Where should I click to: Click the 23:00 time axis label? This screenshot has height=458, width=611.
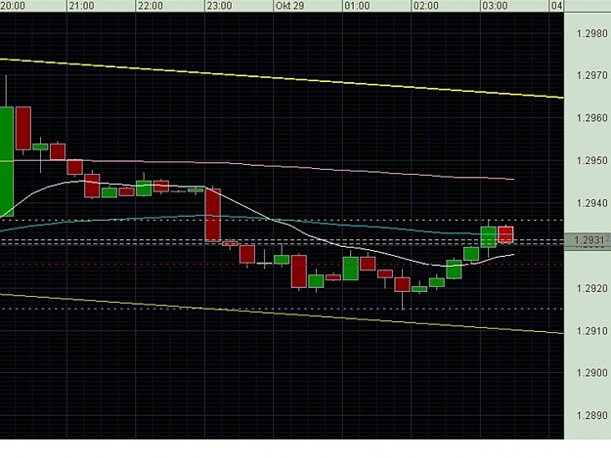tap(219, 6)
